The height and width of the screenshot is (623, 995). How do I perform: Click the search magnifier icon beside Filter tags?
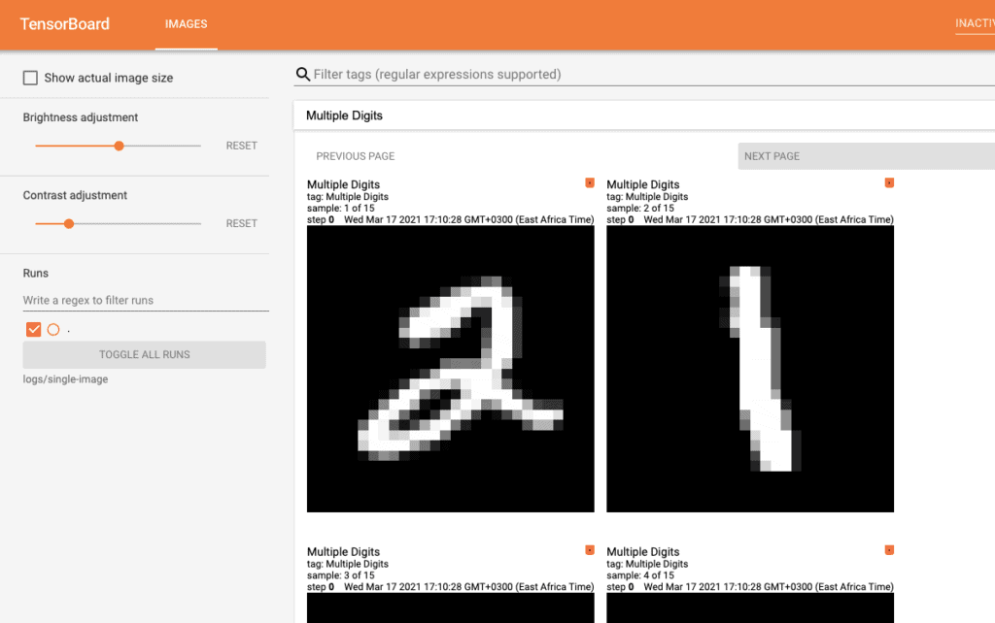click(x=303, y=75)
